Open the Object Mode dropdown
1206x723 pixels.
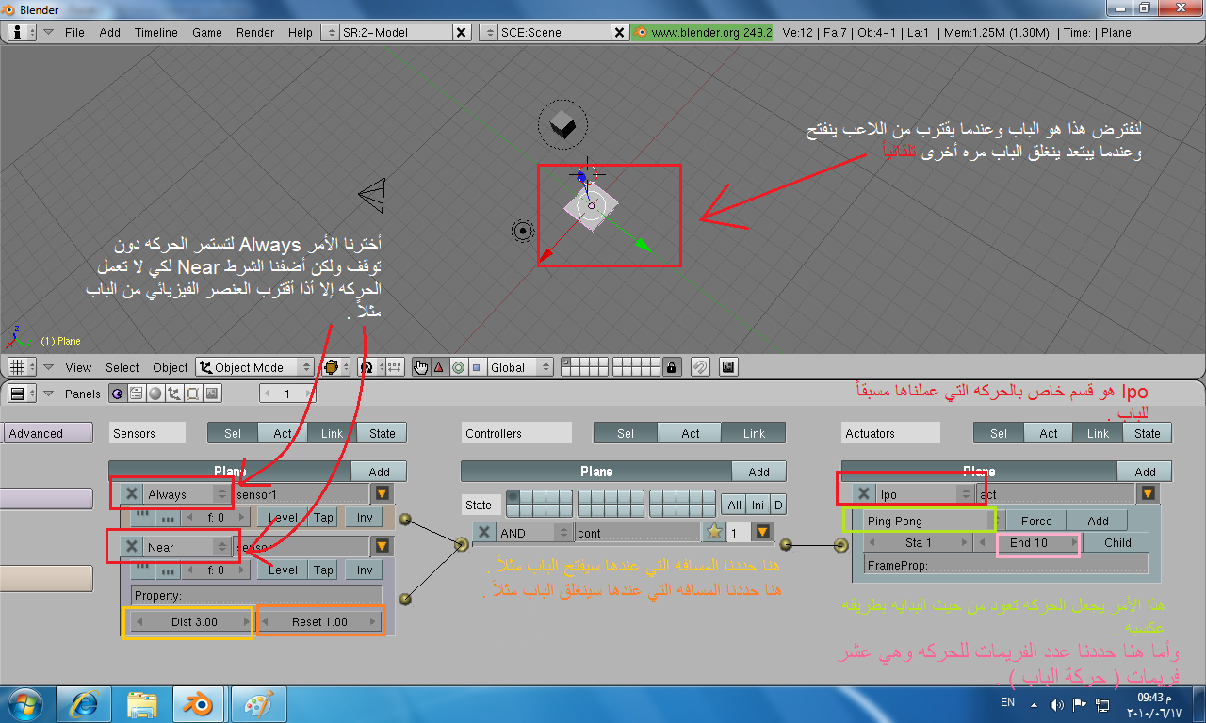[x=256, y=367]
